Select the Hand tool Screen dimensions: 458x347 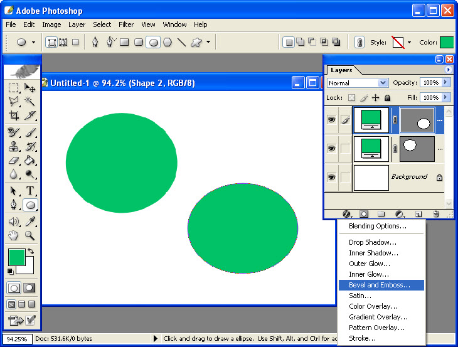[x=14, y=236]
